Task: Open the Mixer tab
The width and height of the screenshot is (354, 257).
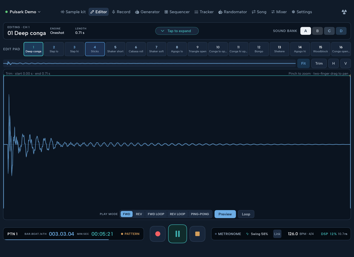Action: tap(279, 12)
